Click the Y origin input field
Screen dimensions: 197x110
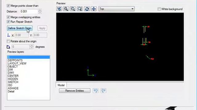[x=40, y=35]
